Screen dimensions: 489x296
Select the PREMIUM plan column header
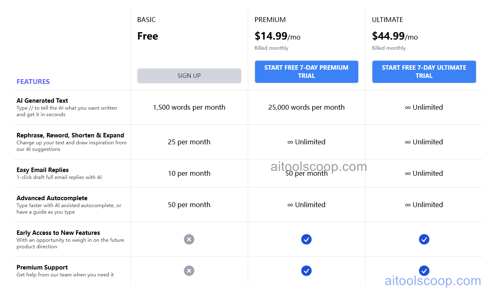[x=270, y=19]
